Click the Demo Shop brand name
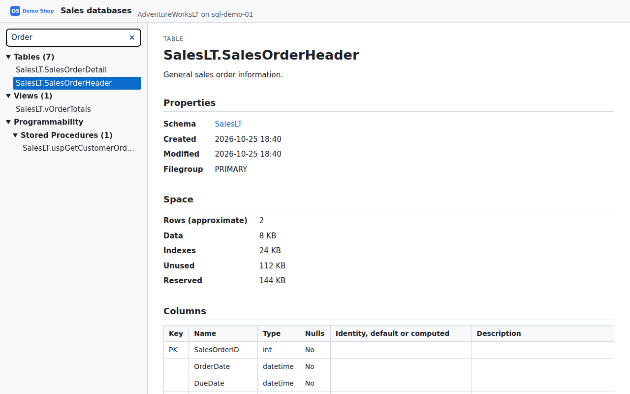The image size is (630, 394). 38,11
